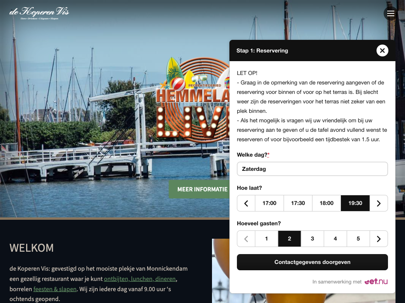
Task: Choose 3 guests option
Action: point(312,239)
